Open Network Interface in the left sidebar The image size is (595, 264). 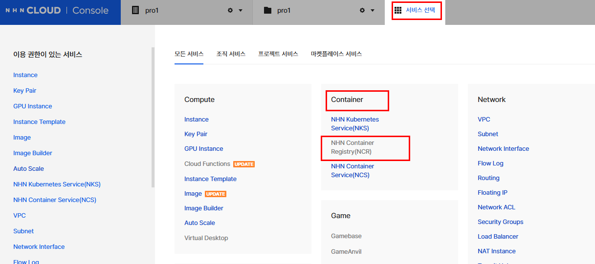click(39, 247)
